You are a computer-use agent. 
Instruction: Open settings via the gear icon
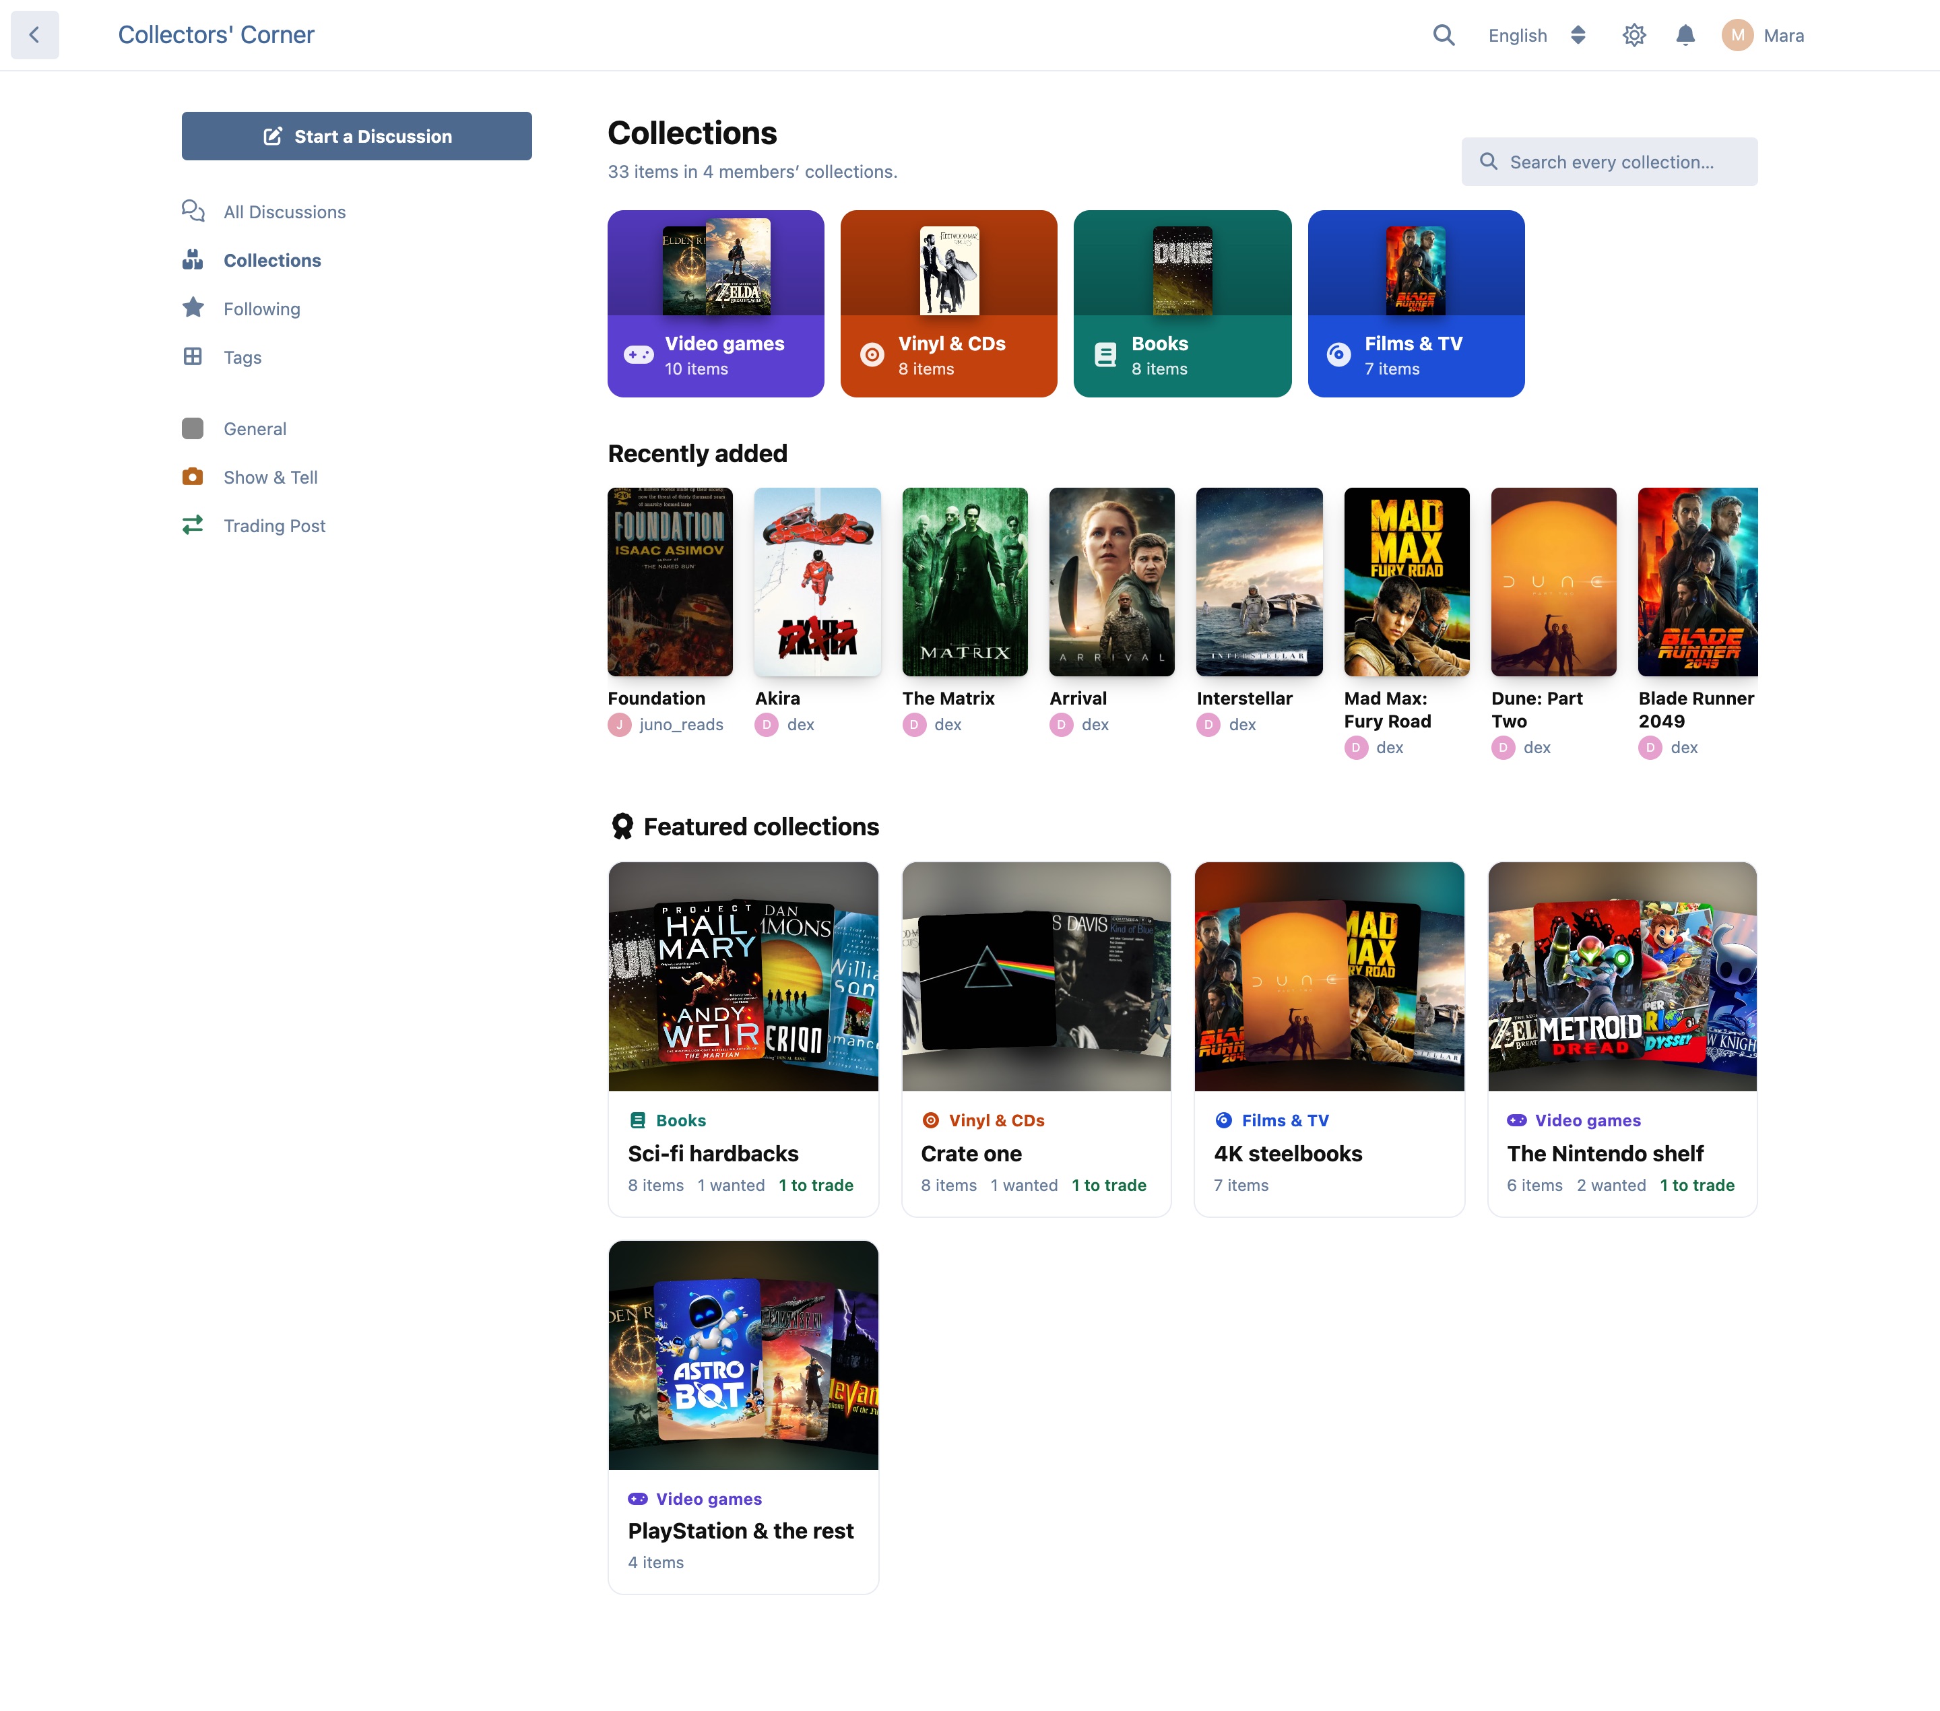[x=1634, y=35]
